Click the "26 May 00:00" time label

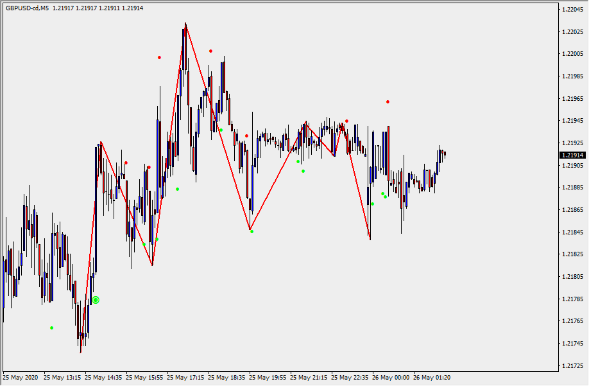[390, 378]
